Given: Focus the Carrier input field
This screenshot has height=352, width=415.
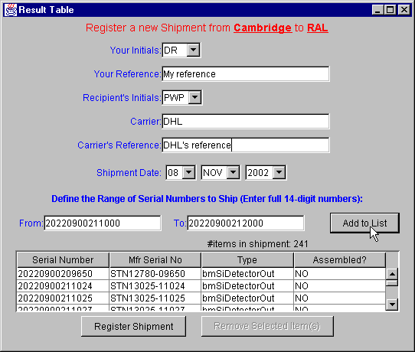Looking at the screenshot, I should [246, 122].
